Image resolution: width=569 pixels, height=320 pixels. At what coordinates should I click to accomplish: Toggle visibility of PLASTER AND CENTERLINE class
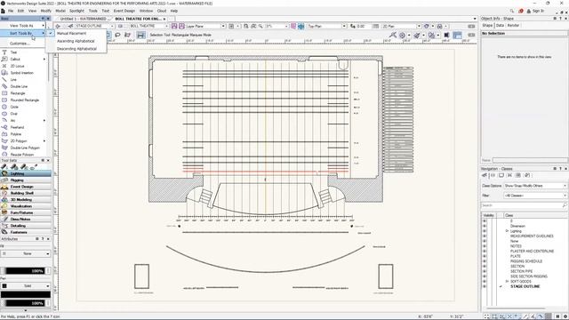pyautogui.click(x=485, y=251)
